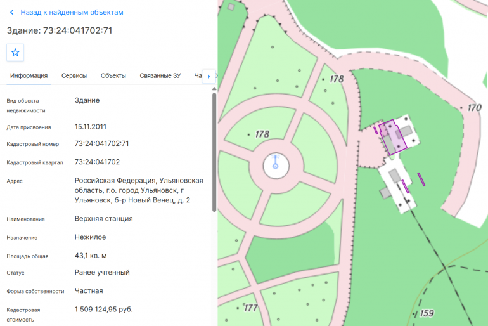Click the favorite star icon
Screen dimensions: 488x326
pyautogui.click(x=15, y=52)
